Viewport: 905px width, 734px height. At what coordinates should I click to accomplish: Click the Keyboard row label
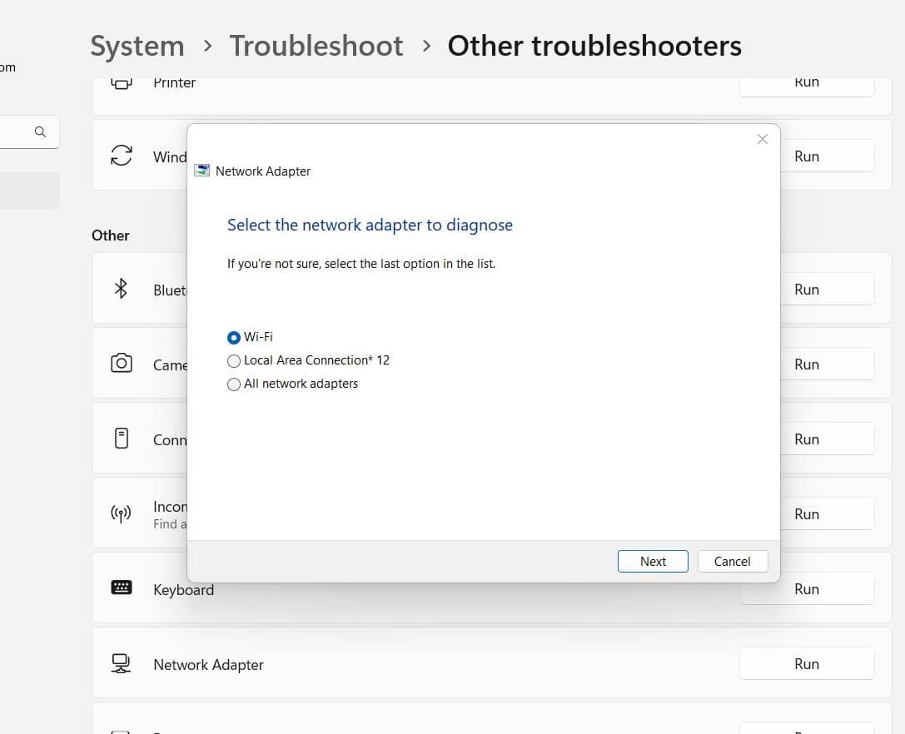(x=183, y=590)
